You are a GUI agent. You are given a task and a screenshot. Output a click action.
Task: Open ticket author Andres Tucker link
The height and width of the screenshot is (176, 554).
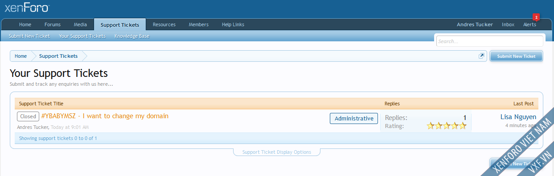point(33,127)
